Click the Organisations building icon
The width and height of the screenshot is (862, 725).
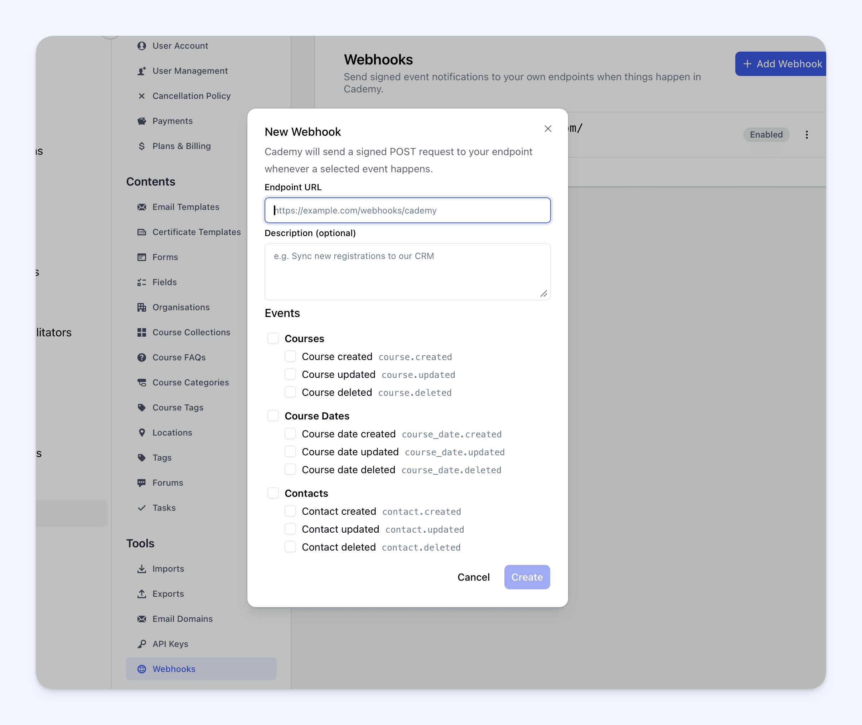tap(142, 307)
